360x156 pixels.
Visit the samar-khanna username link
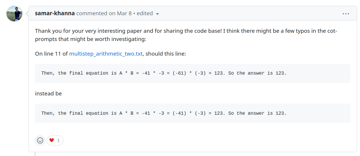click(x=55, y=13)
